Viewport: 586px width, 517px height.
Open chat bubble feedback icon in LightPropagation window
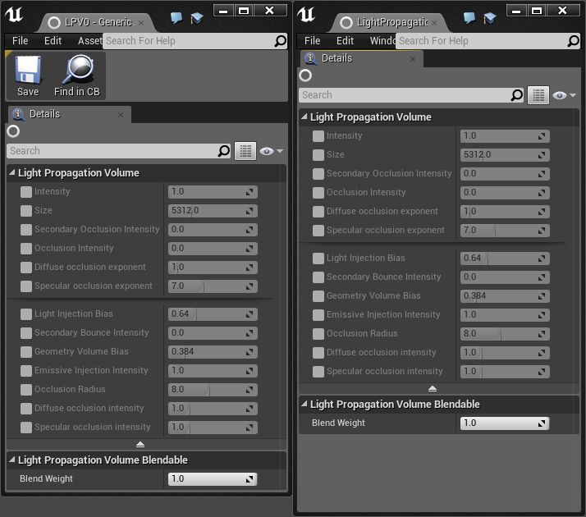(x=469, y=17)
